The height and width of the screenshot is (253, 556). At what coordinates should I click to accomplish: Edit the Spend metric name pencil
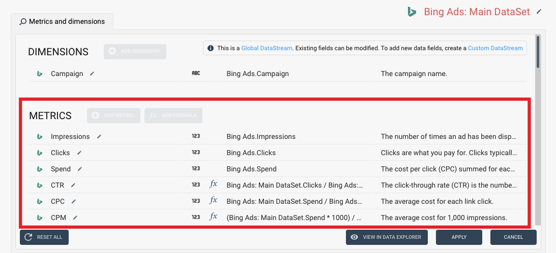[x=80, y=169]
